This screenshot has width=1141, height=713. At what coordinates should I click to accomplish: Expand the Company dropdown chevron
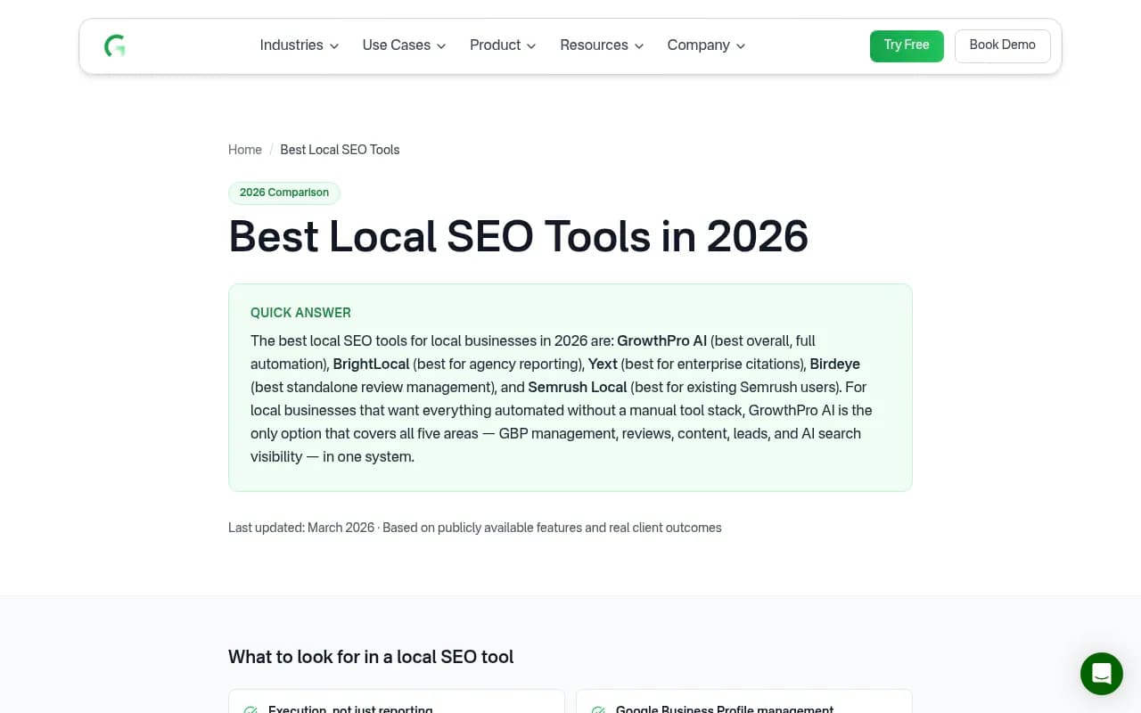(741, 46)
